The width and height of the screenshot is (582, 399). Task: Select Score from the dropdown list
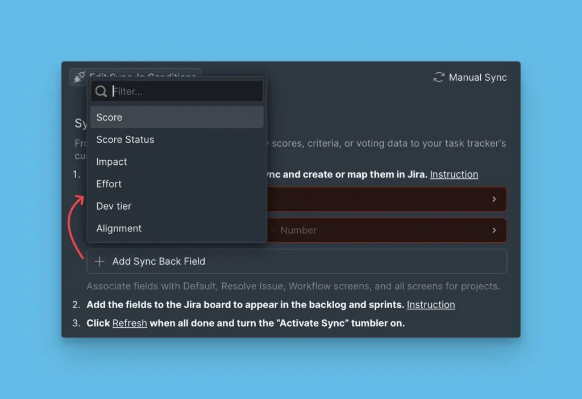(x=176, y=117)
